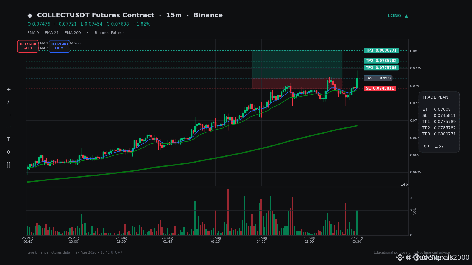The width and height of the screenshot is (472, 265).
Task: Select the TP2 row in the Trade Plan panel
Action: [439, 128]
